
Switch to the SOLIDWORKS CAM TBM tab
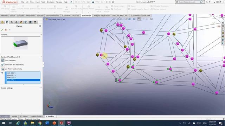click(x=140, y=15)
